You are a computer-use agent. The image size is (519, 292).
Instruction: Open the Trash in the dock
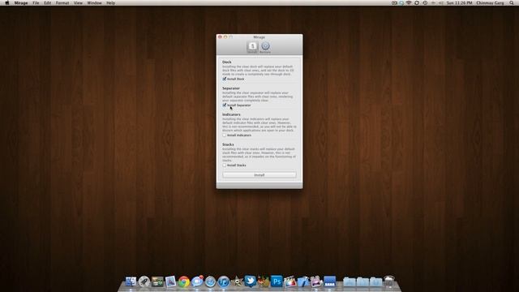389,281
